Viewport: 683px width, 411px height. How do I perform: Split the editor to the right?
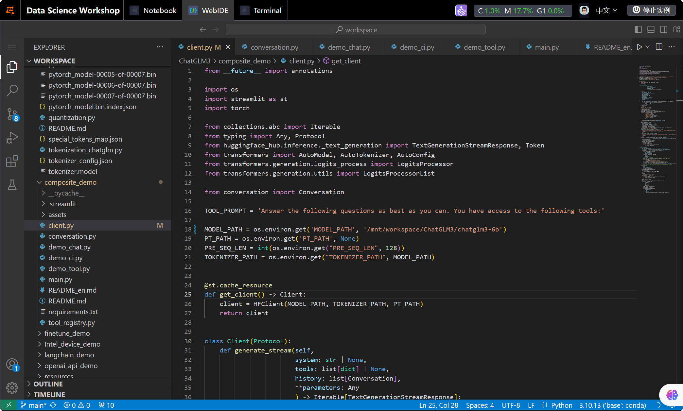point(659,47)
